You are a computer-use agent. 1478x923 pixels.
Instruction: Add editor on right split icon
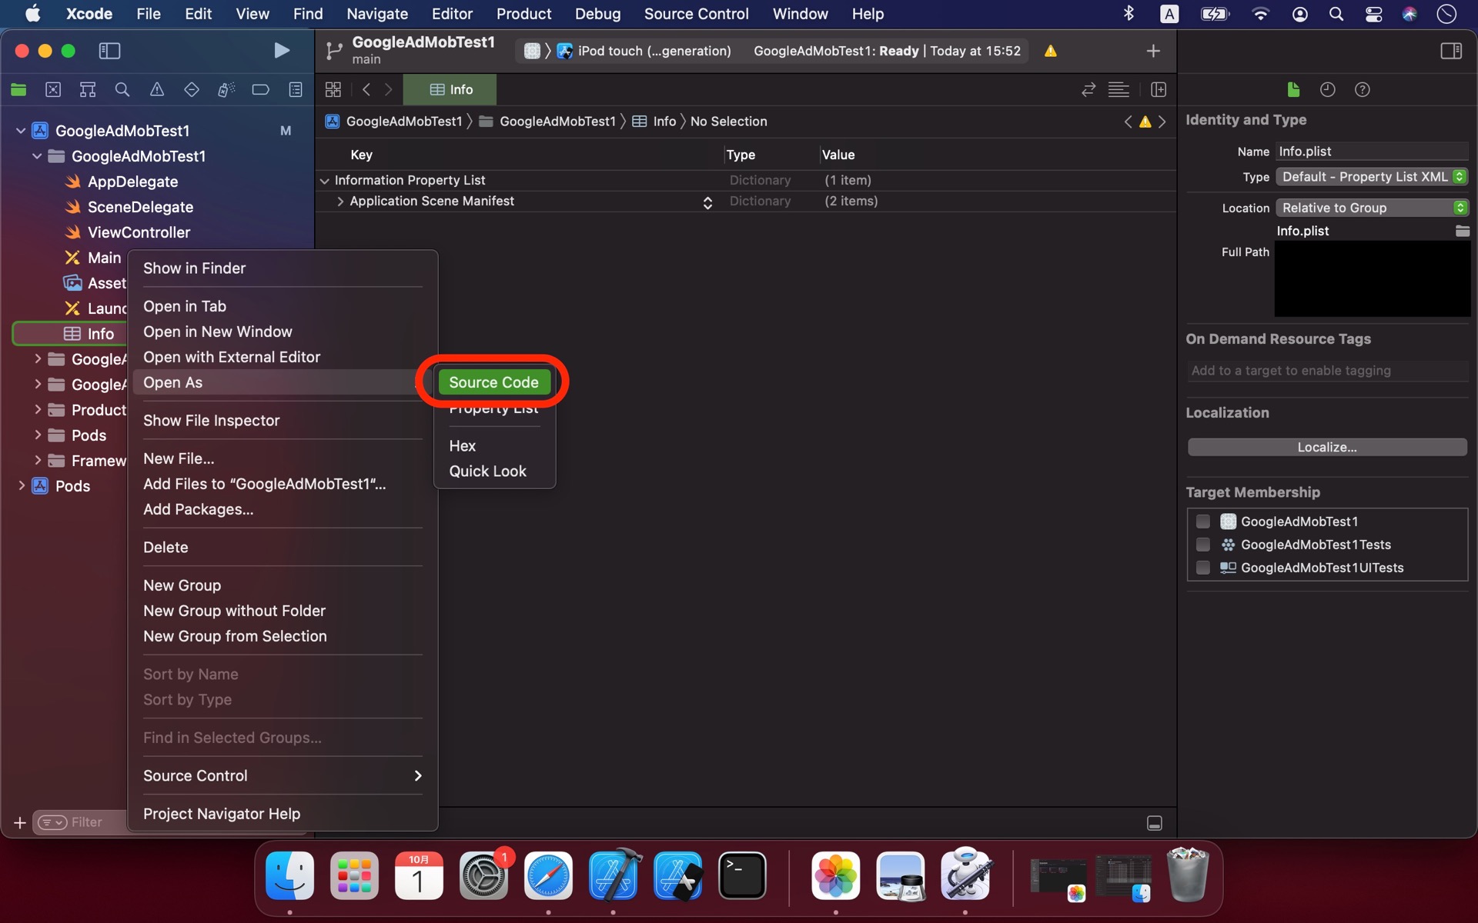click(x=1159, y=90)
